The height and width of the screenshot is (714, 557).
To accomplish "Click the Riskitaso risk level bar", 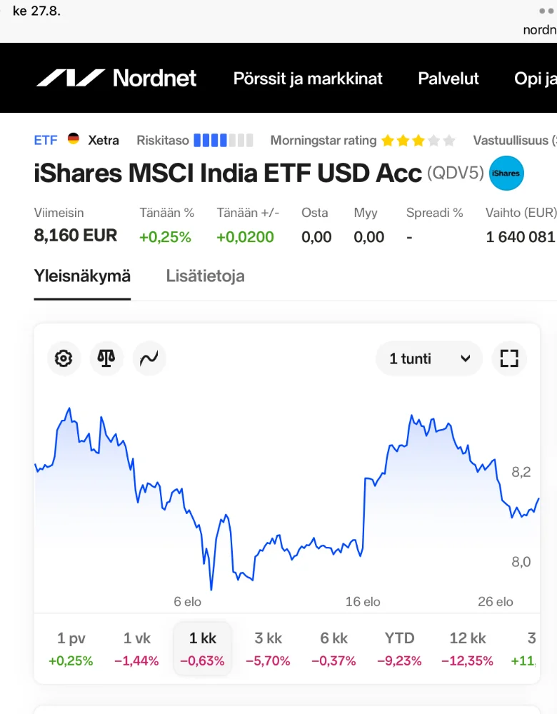I will point(223,140).
